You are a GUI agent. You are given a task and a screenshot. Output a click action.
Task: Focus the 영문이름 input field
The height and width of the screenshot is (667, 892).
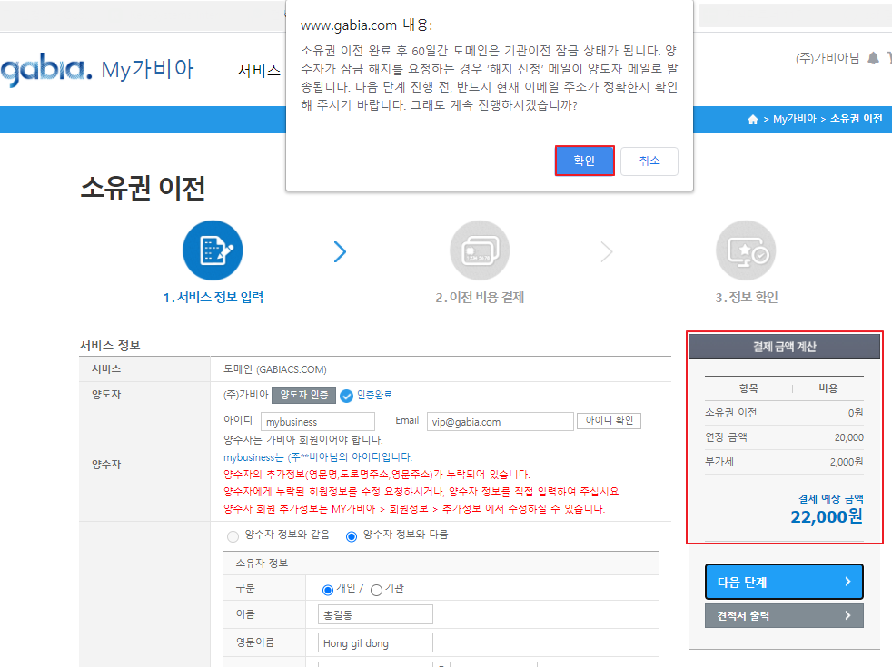pyautogui.click(x=375, y=643)
